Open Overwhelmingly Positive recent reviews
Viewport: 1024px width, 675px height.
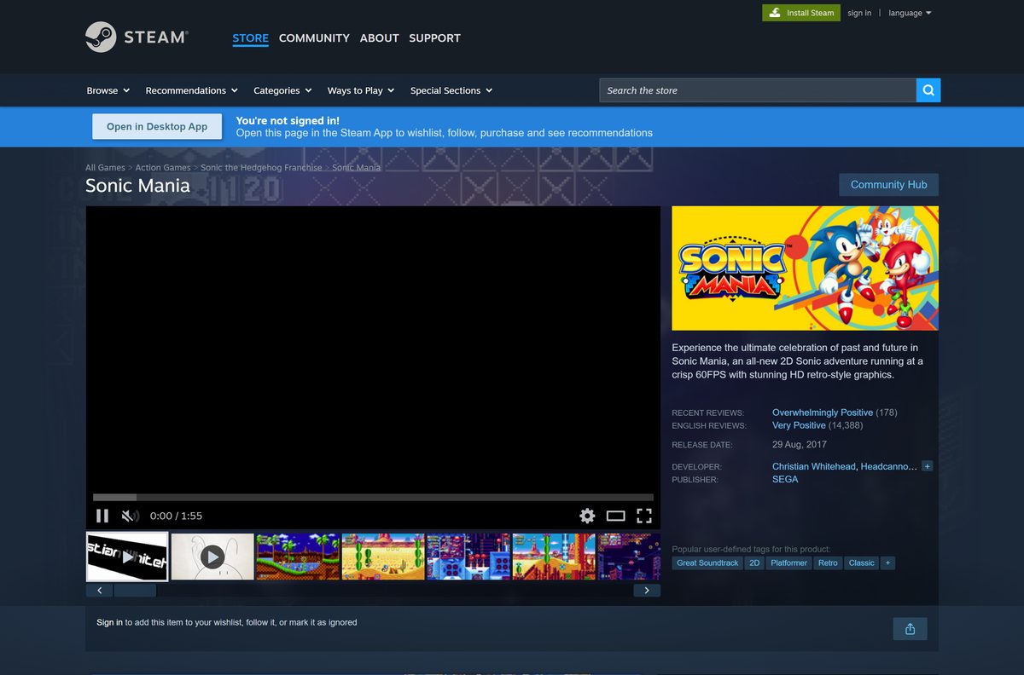(823, 412)
